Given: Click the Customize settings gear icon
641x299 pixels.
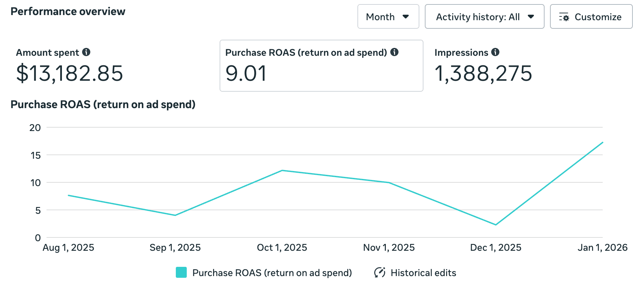Looking at the screenshot, I should (x=564, y=17).
